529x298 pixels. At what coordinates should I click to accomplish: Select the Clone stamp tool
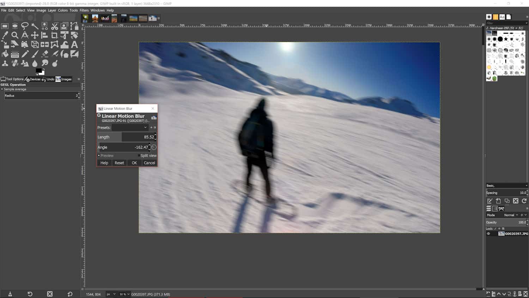click(5, 64)
